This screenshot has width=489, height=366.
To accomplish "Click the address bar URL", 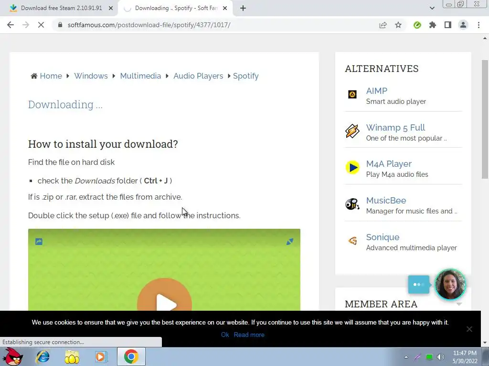I will (x=149, y=25).
